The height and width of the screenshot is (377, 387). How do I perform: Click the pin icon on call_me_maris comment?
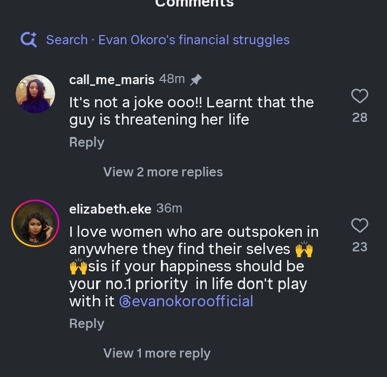point(195,80)
